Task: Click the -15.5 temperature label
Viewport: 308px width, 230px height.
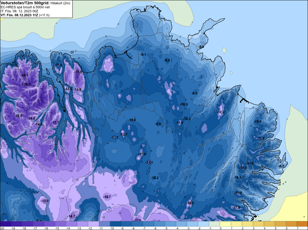Action: (190, 203)
